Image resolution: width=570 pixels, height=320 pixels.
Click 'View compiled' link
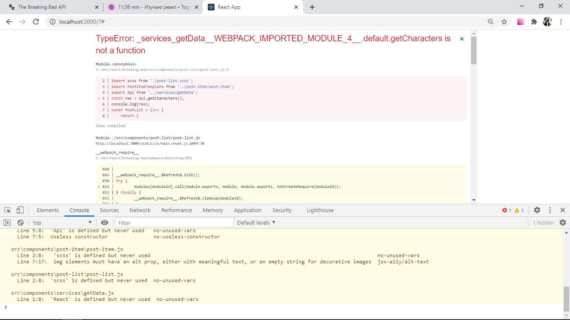click(110, 126)
